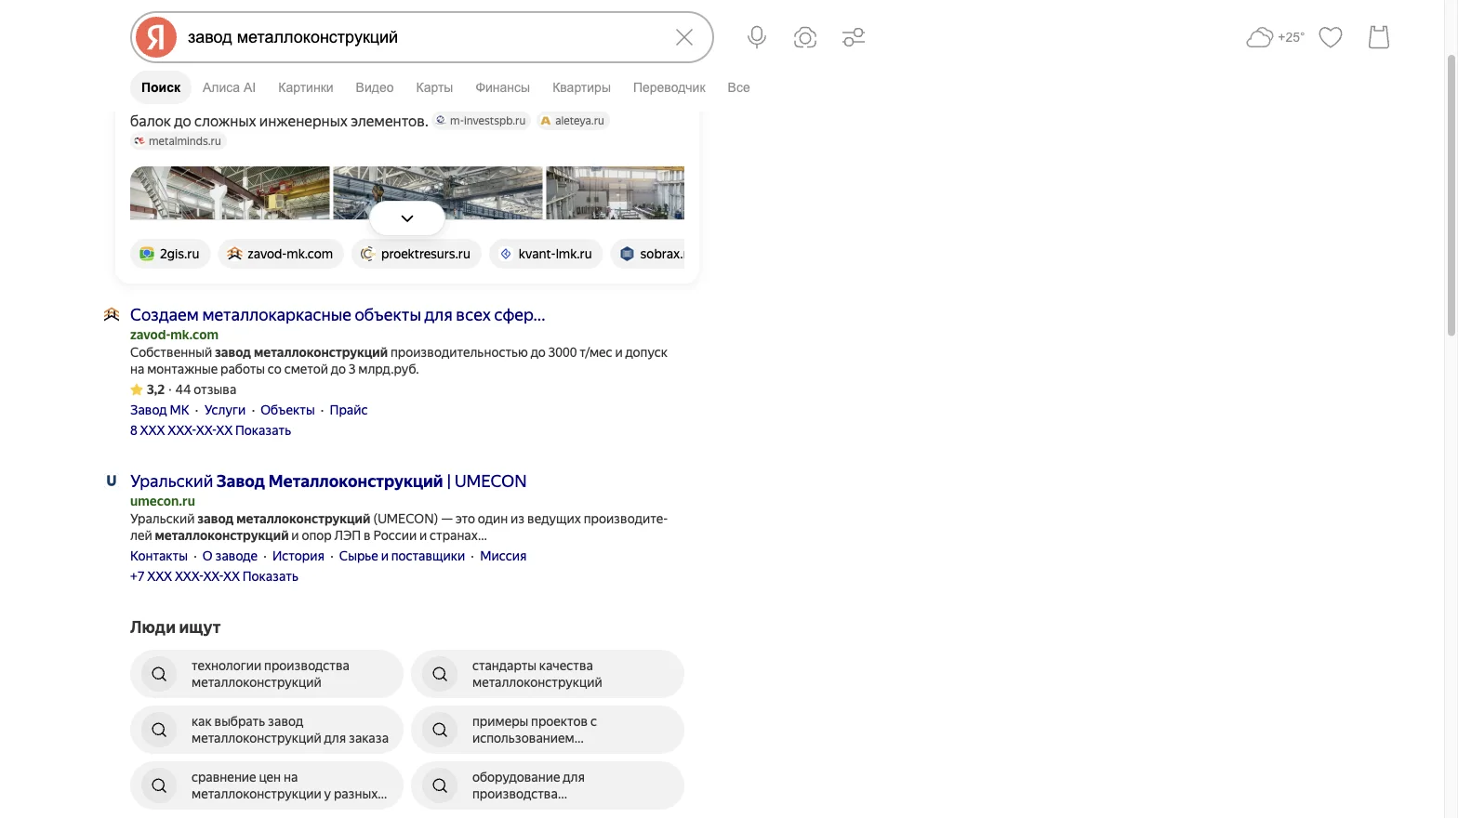Clear the search query with X
The height and width of the screenshot is (818, 1458).
pyautogui.click(x=684, y=37)
